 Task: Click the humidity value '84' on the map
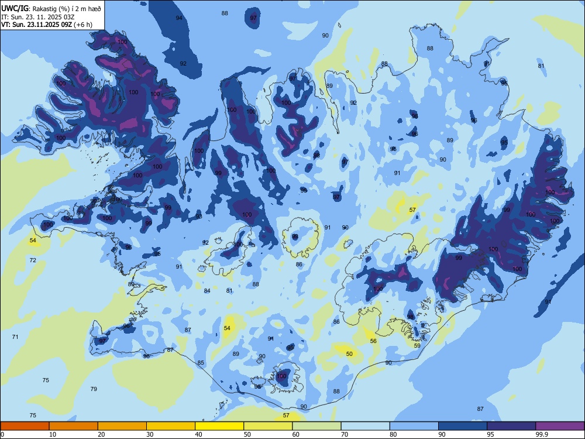click(x=207, y=290)
